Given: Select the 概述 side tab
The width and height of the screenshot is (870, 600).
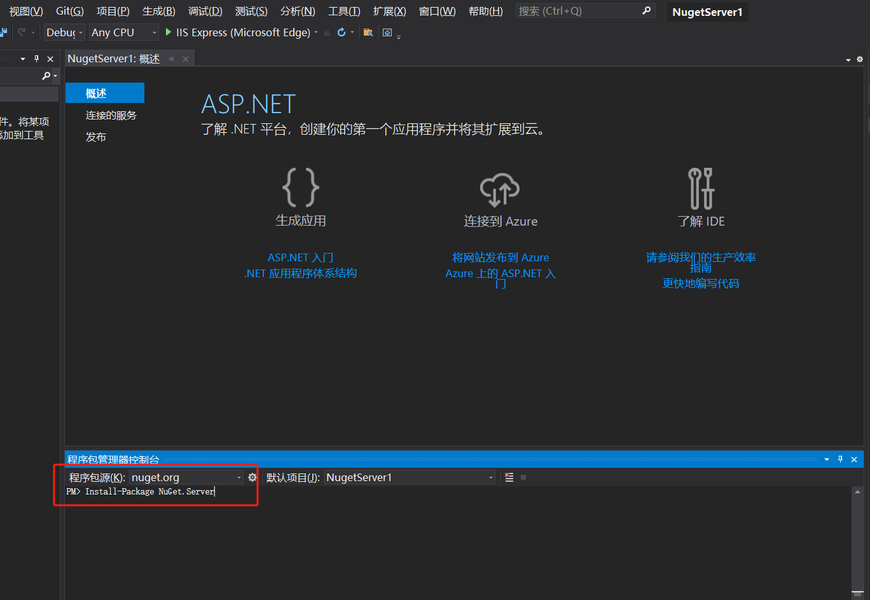Looking at the screenshot, I should (x=105, y=93).
